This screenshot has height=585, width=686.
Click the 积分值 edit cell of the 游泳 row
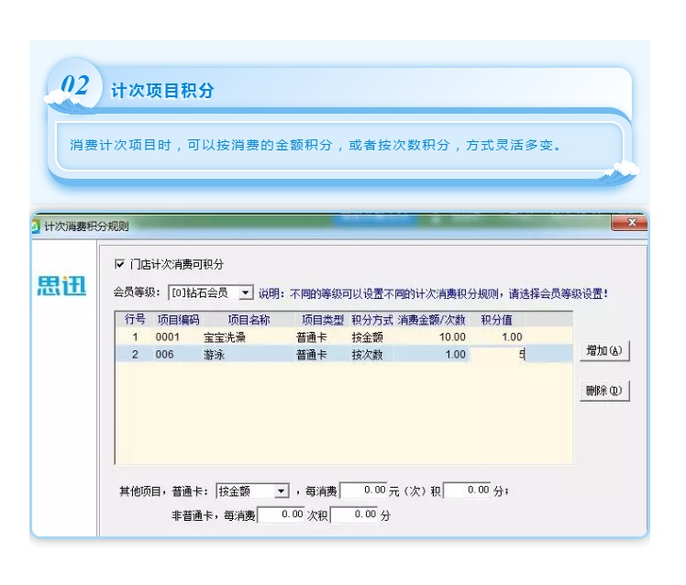(499, 354)
